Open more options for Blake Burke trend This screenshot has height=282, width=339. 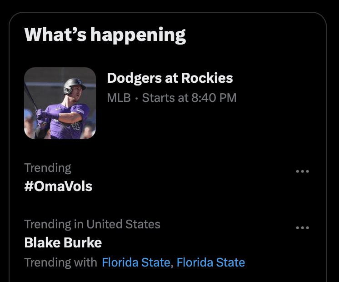coord(302,228)
